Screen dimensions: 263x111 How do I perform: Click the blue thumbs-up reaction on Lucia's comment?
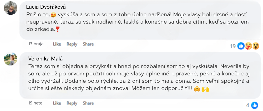[241, 46]
